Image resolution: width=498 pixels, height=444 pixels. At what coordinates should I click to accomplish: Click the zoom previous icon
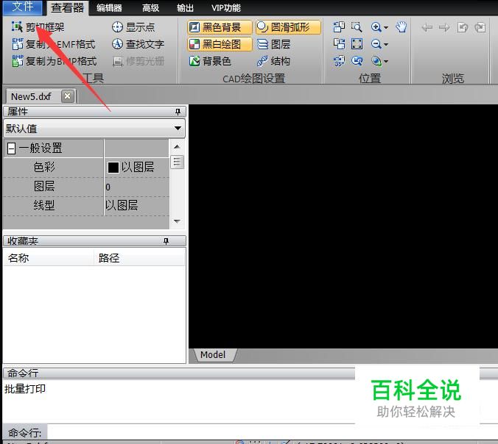[x=357, y=61]
